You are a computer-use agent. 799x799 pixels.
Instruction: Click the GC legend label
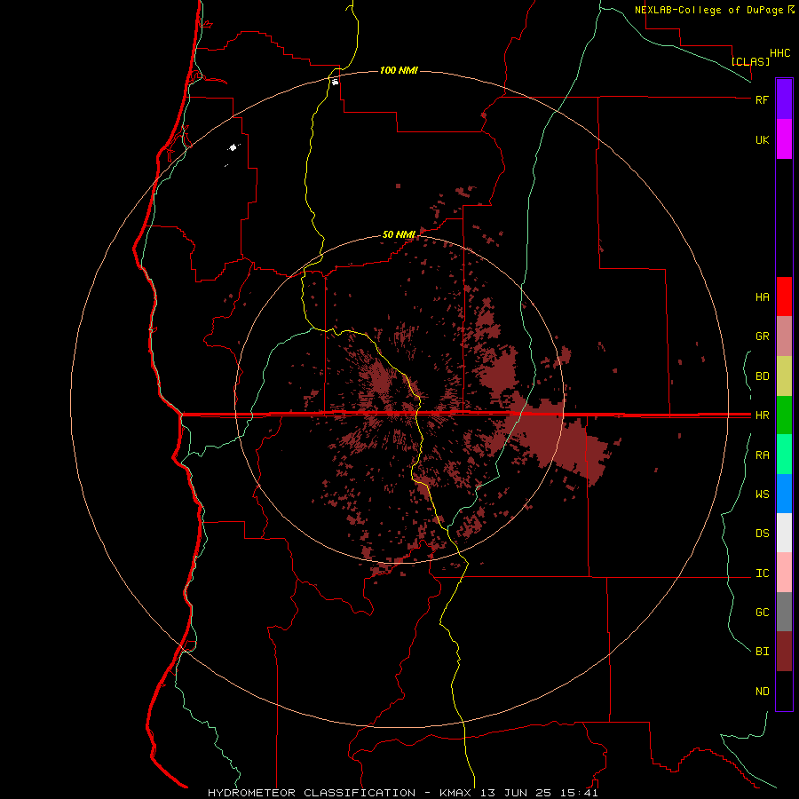(762, 613)
